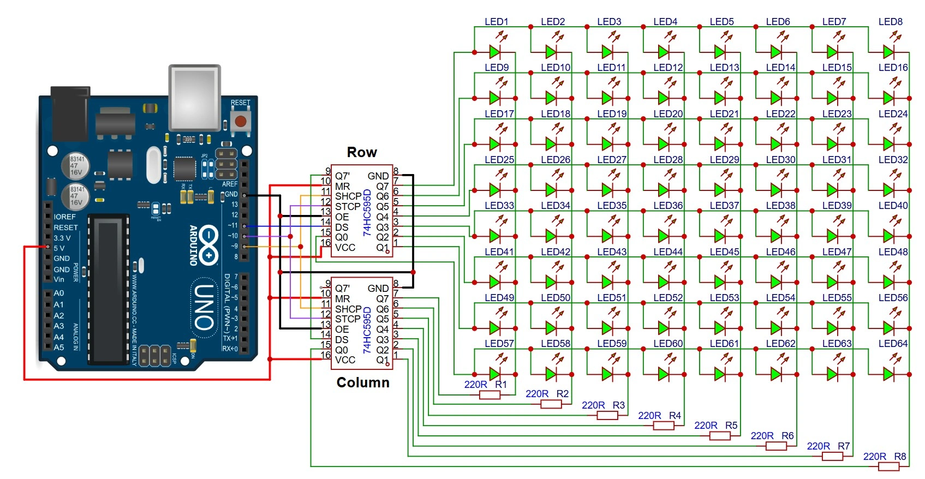This screenshot has height=479, width=925.
Task: Click the "Row" chip title
Action: coord(362,152)
